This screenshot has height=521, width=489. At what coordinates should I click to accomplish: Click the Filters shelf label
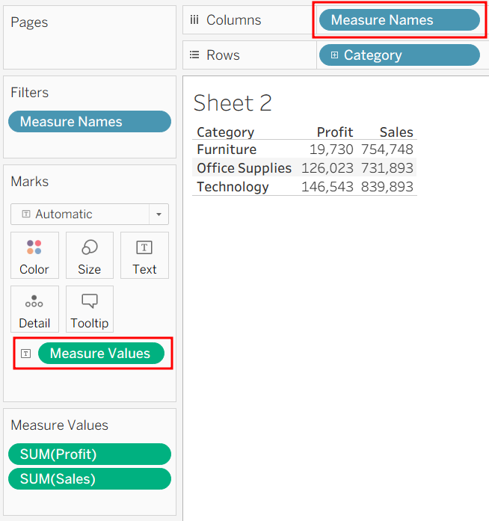coord(30,93)
